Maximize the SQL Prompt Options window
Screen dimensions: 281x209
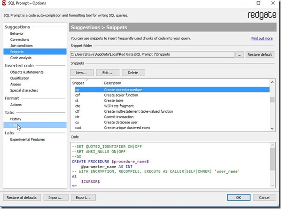258,3
